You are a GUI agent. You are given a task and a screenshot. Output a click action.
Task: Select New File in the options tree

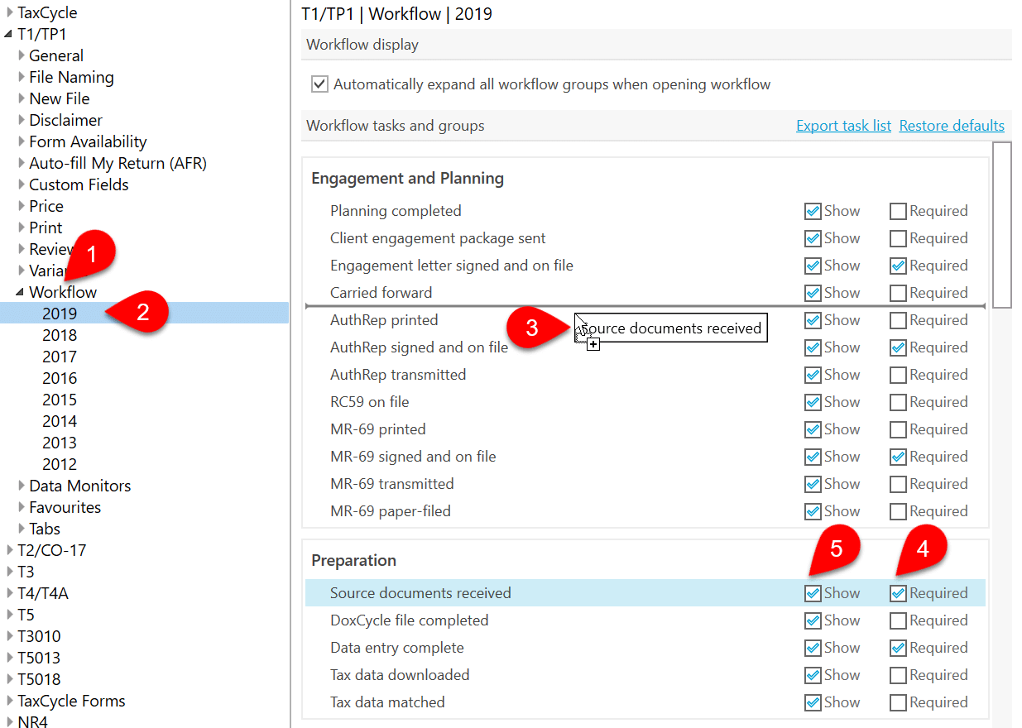pyautogui.click(x=60, y=98)
